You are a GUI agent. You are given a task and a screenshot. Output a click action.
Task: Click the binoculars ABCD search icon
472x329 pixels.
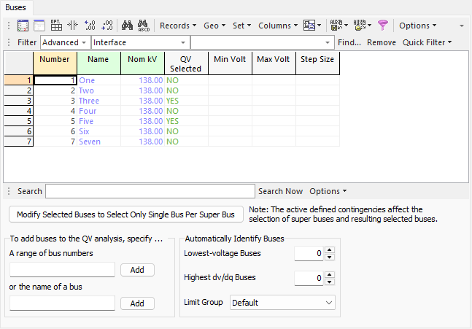pos(144,26)
